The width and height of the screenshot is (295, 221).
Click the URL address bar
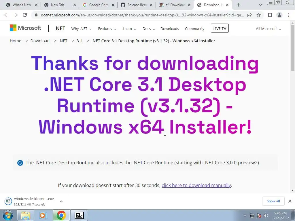coord(142,15)
